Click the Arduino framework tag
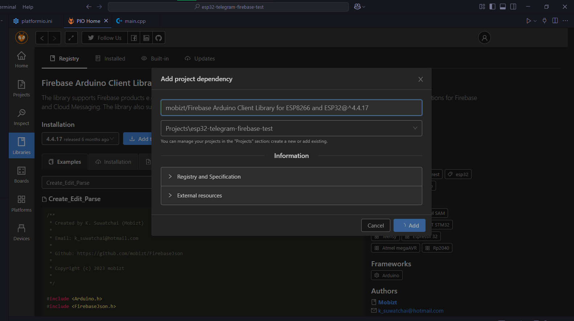 coord(387,275)
